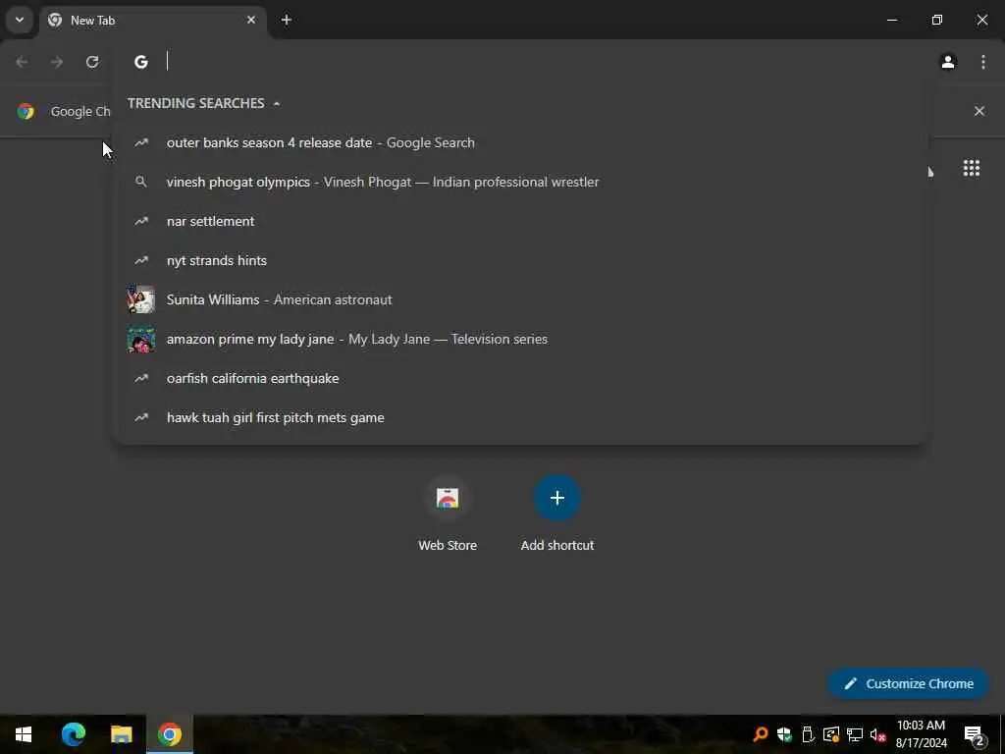The image size is (1005, 754).
Task: Click the Google G icon in omnibox
Action: pyautogui.click(x=141, y=62)
